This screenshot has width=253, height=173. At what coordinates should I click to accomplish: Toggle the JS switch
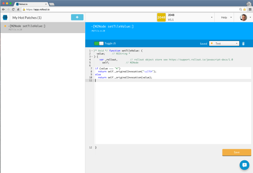point(99,44)
